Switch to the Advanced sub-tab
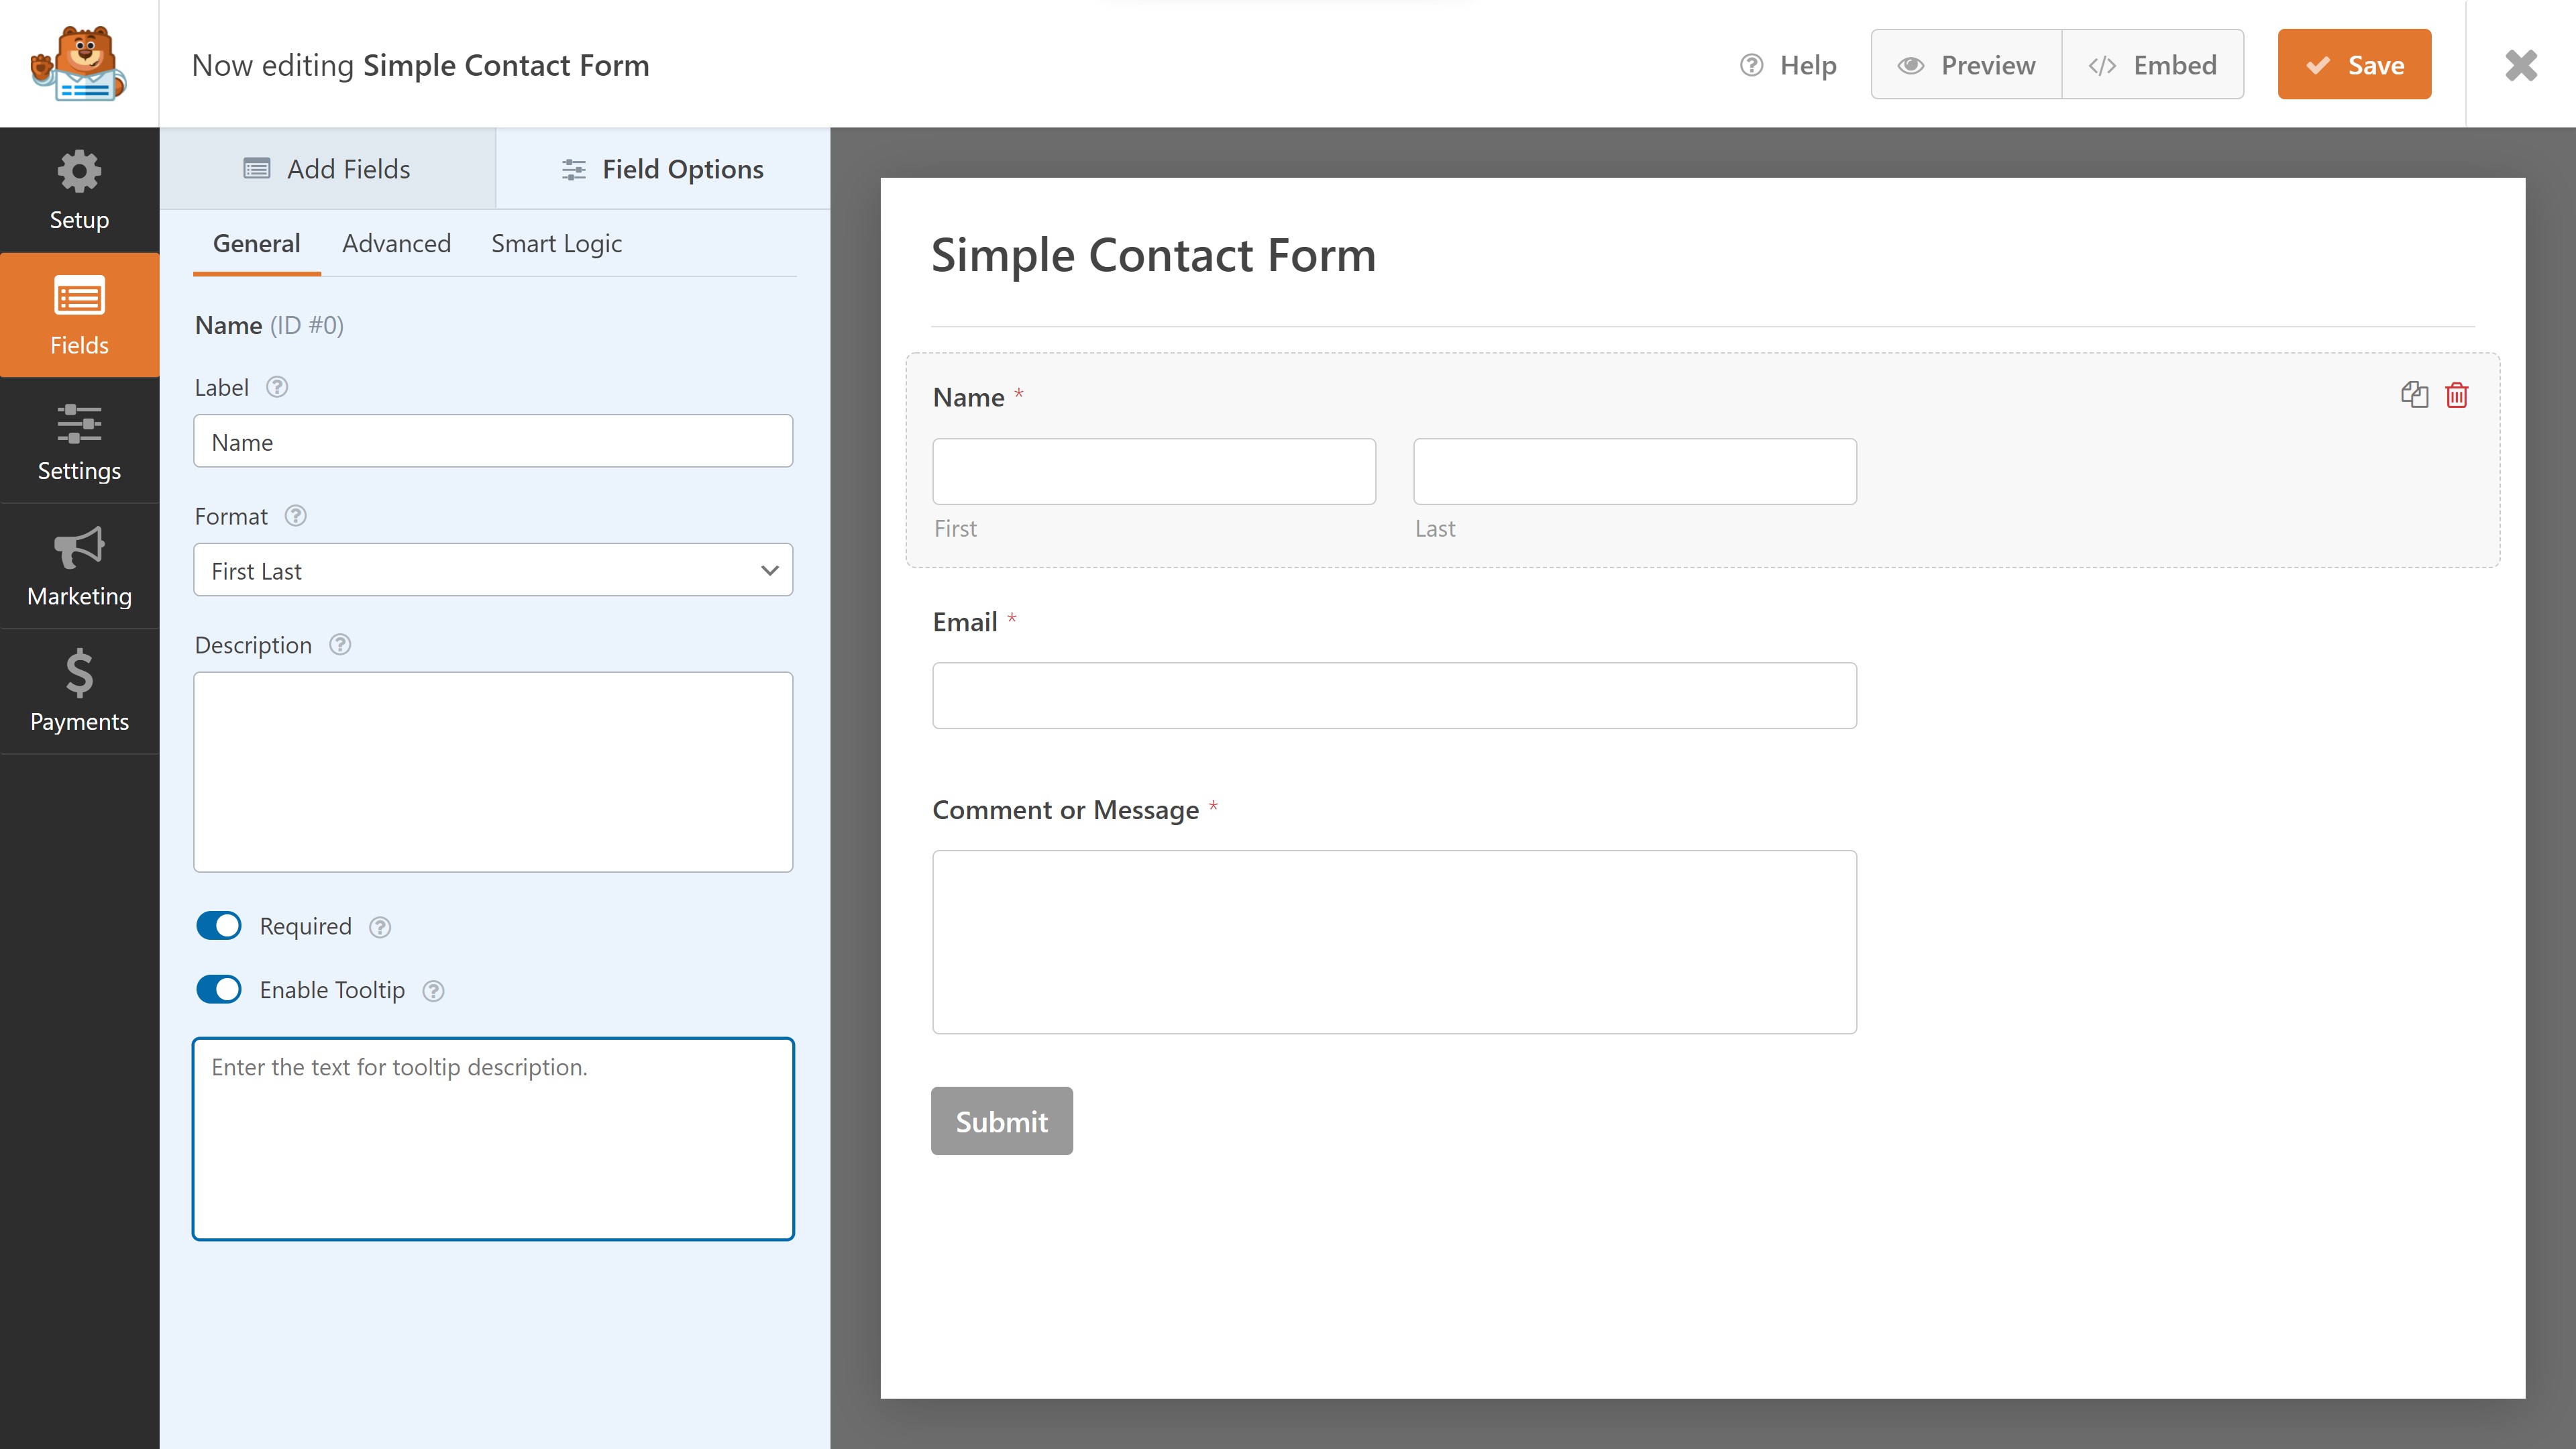 (396, 243)
